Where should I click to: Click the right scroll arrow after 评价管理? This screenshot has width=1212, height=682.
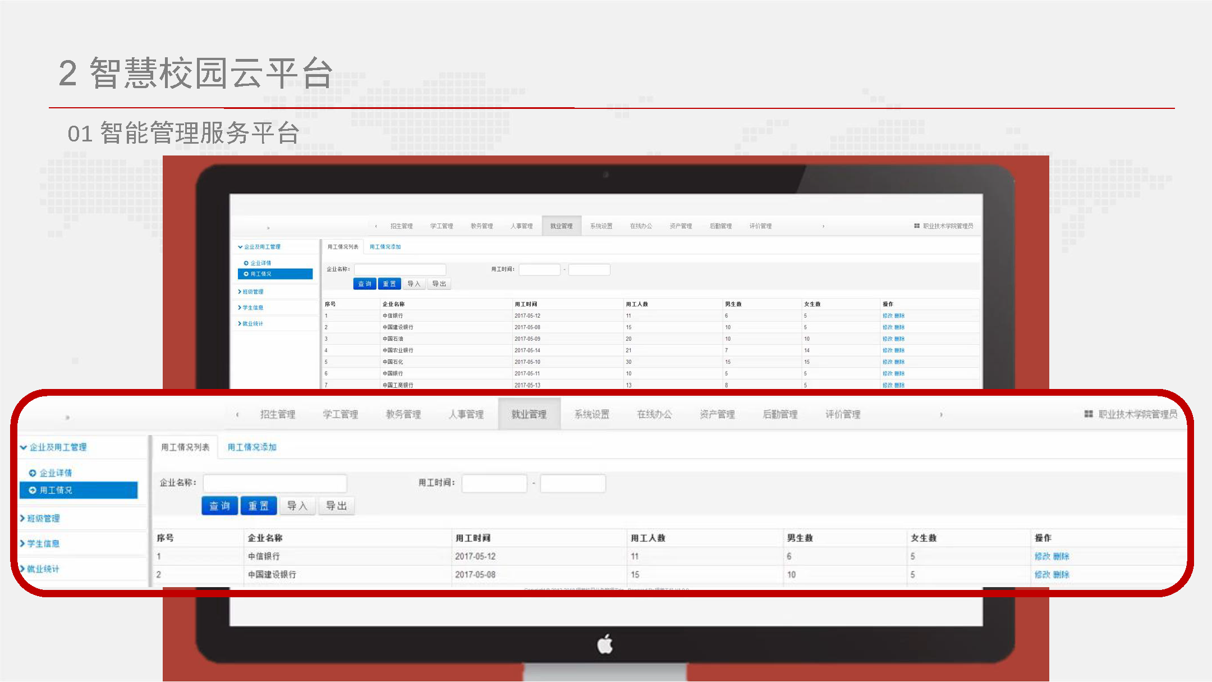click(x=941, y=415)
